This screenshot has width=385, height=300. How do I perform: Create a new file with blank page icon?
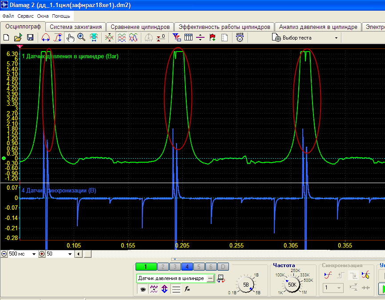pyautogui.click(x=6, y=38)
